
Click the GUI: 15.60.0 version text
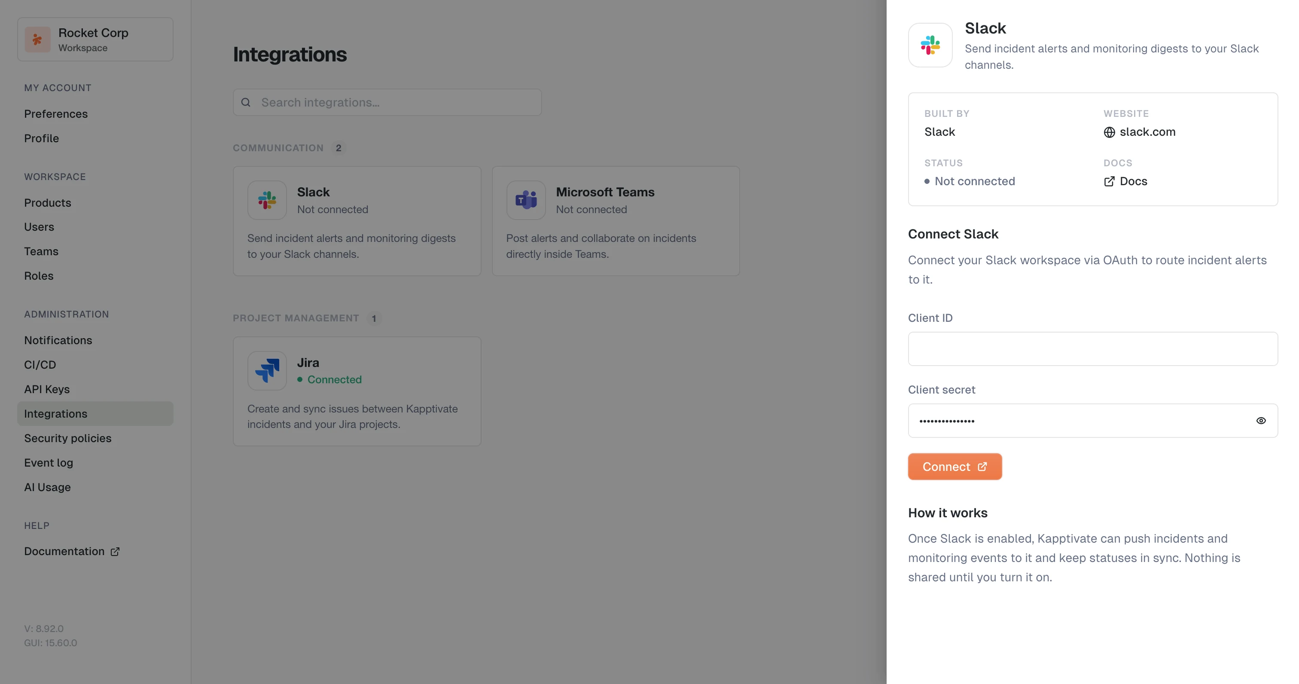tap(50, 643)
